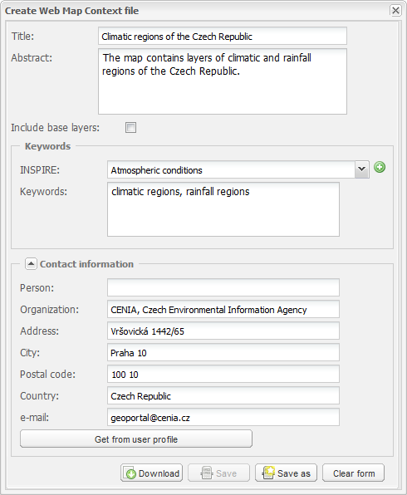Collapse the Contact information section
This screenshot has width=407, height=495.
click(31, 264)
